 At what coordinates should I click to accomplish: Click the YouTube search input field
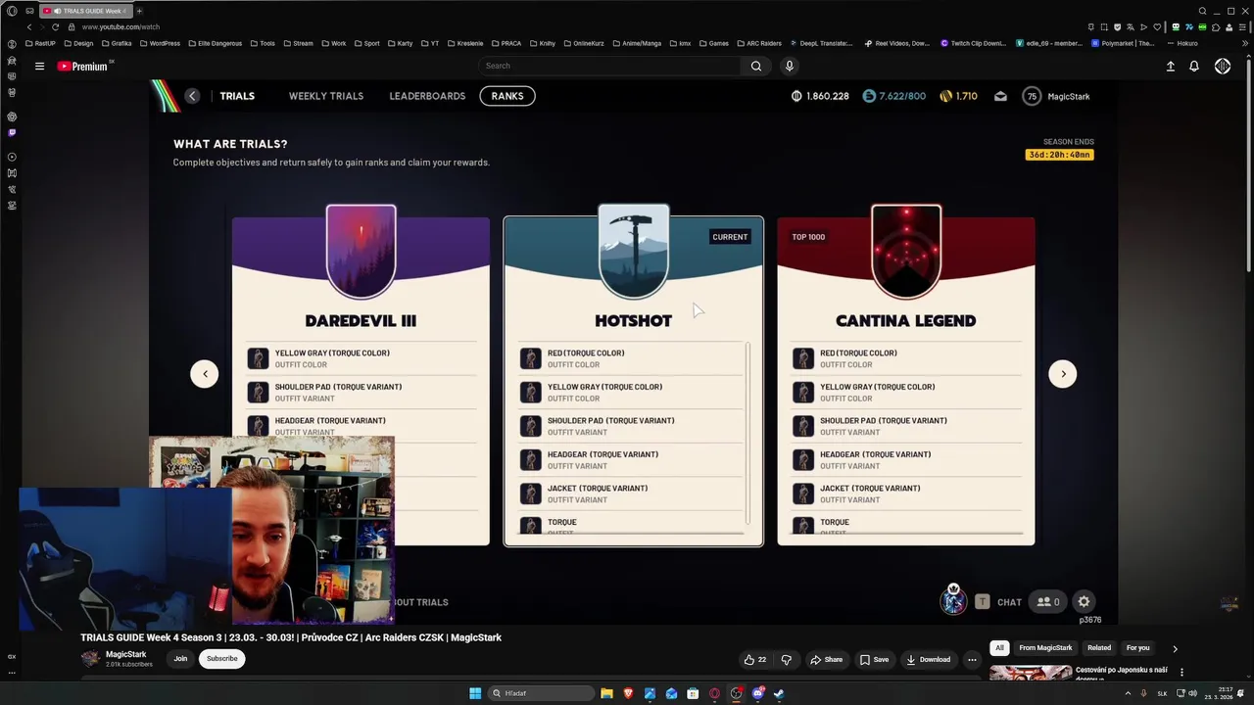point(610,66)
